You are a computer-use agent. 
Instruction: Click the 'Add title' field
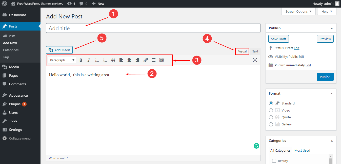(153, 28)
